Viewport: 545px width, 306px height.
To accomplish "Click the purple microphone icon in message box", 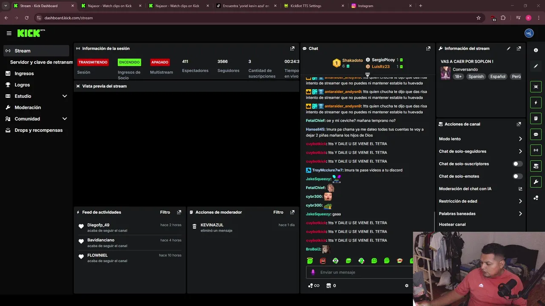I will [x=313, y=272].
